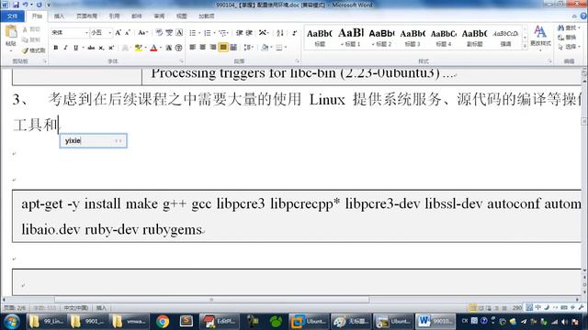Click the Phonetic Guide icon

pyautogui.click(x=169, y=33)
